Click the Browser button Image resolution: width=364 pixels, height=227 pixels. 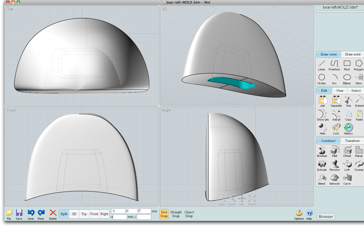(x=326, y=217)
